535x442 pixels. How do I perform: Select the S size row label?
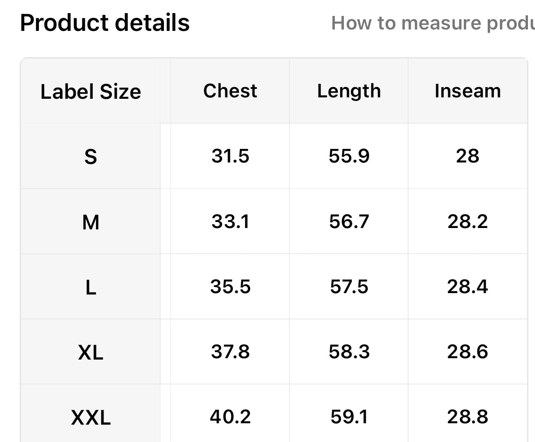[90, 156]
